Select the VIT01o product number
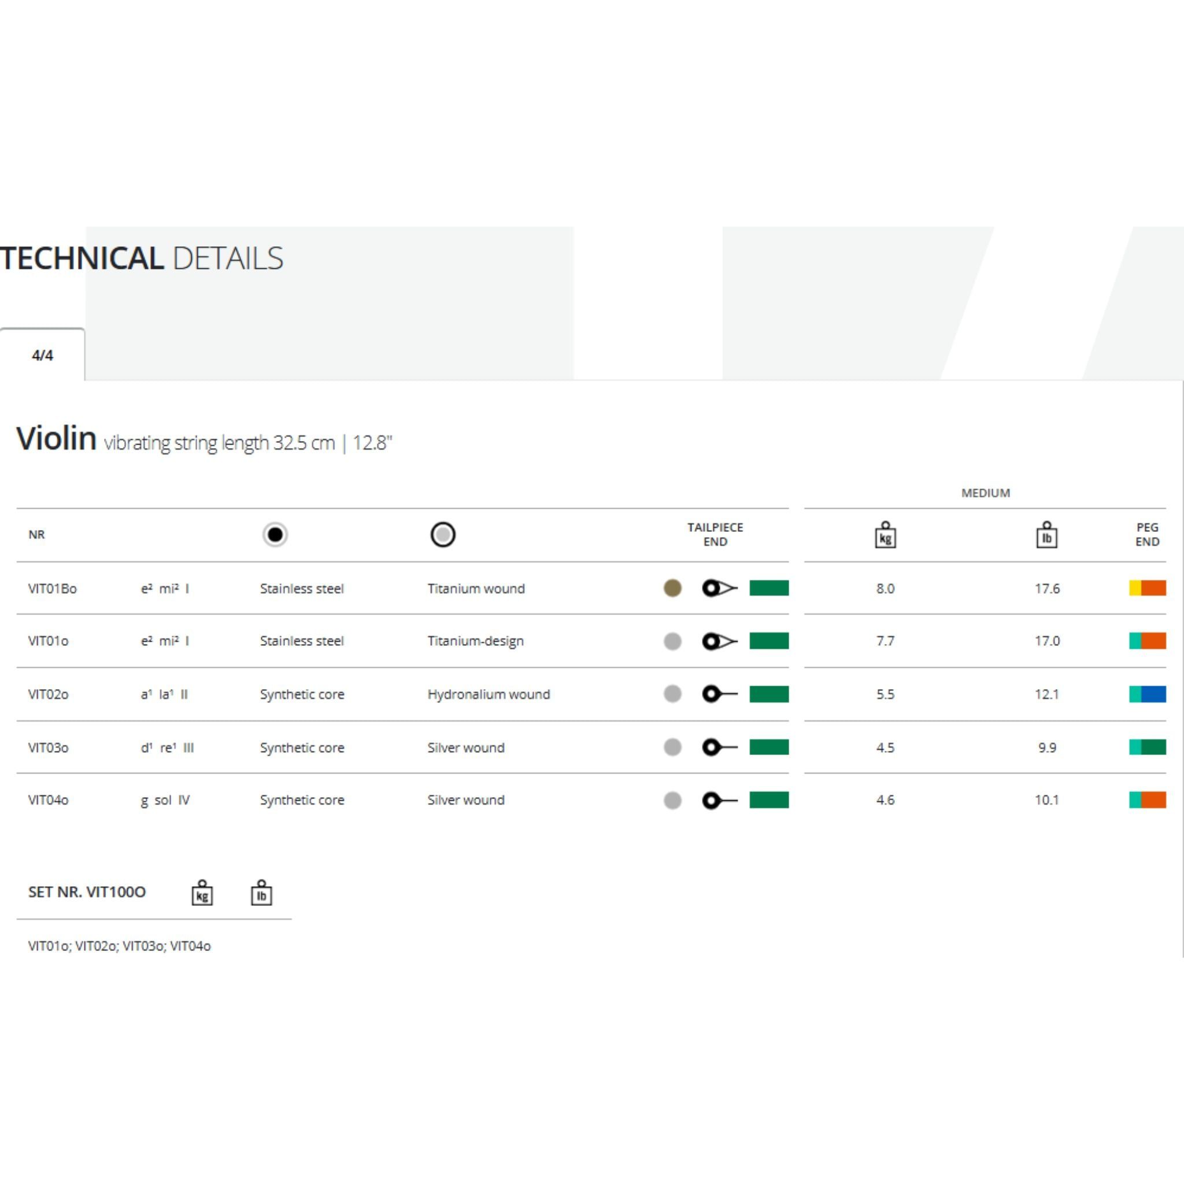The width and height of the screenshot is (1184, 1184). click(49, 641)
